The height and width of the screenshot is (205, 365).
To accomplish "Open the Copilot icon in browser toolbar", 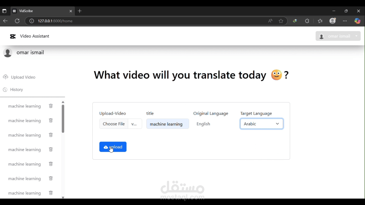I will coord(357,21).
